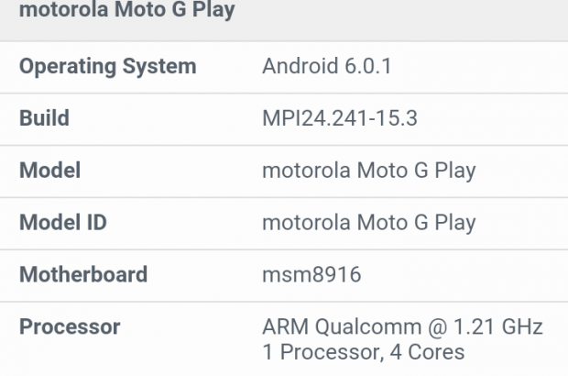This screenshot has width=568, height=376.
Task: Click the value beside Model ID
Action: point(368,223)
